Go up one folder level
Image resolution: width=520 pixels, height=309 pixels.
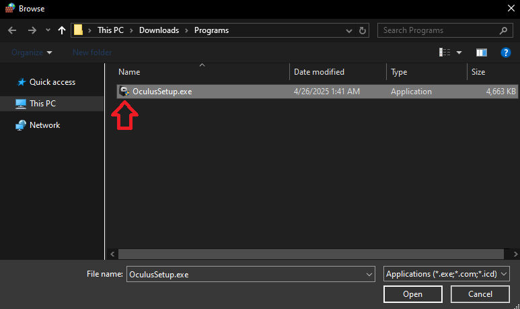tap(62, 30)
